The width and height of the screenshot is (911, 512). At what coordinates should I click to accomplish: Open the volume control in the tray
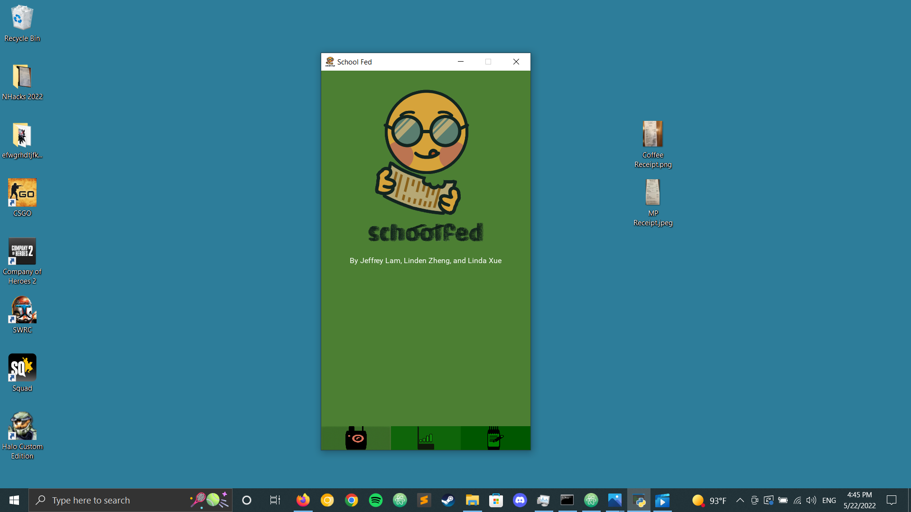811,500
